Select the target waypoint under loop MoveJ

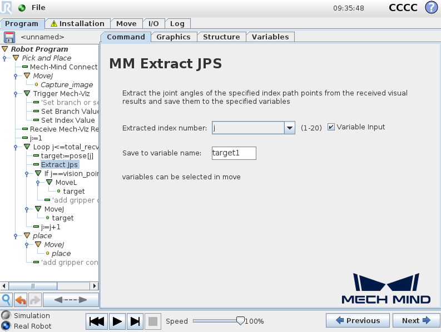[63, 218]
